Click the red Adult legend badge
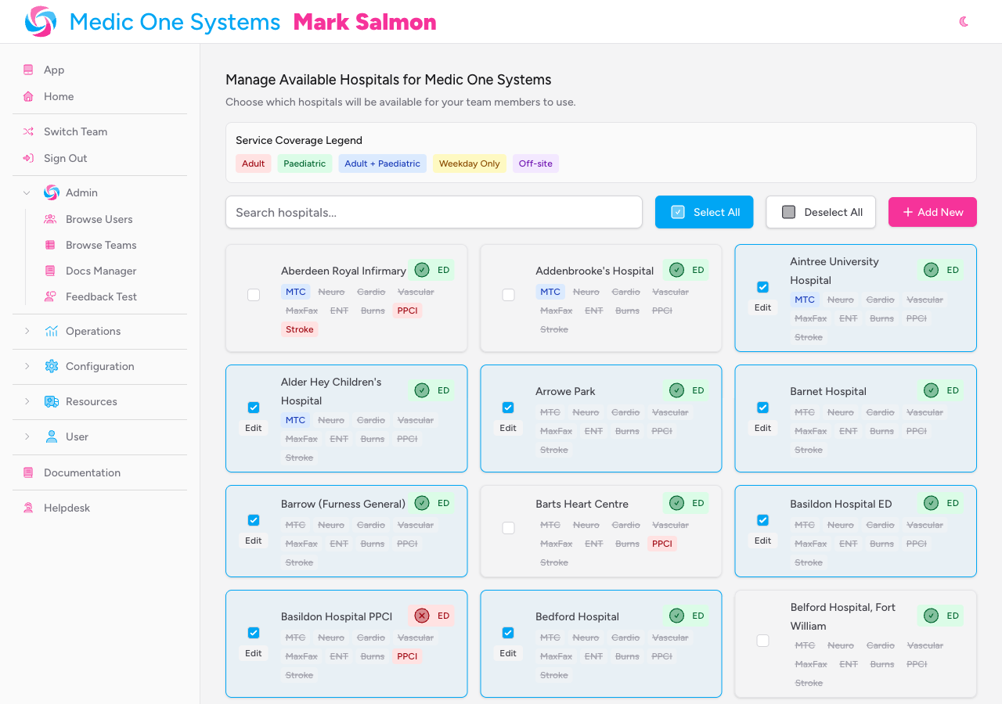The height and width of the screenshot is (704, 1002). 253,163
